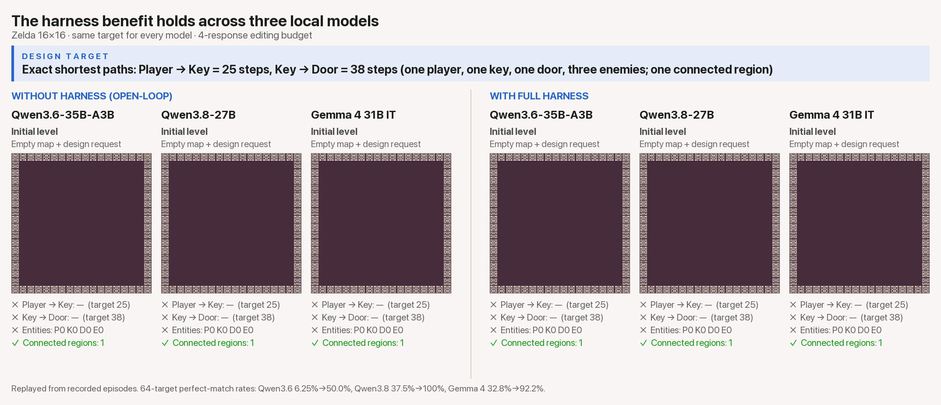This screenshot has height=405, width=941.
Task: Open the Qwen3.8-27B level map under Without Harness
Action: coord(231,223)
